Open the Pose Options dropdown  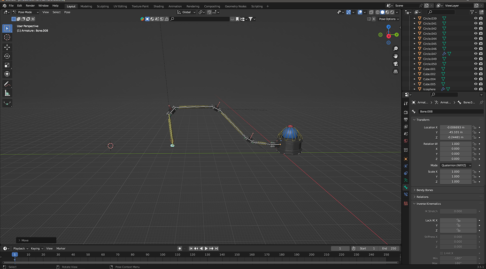389,19
